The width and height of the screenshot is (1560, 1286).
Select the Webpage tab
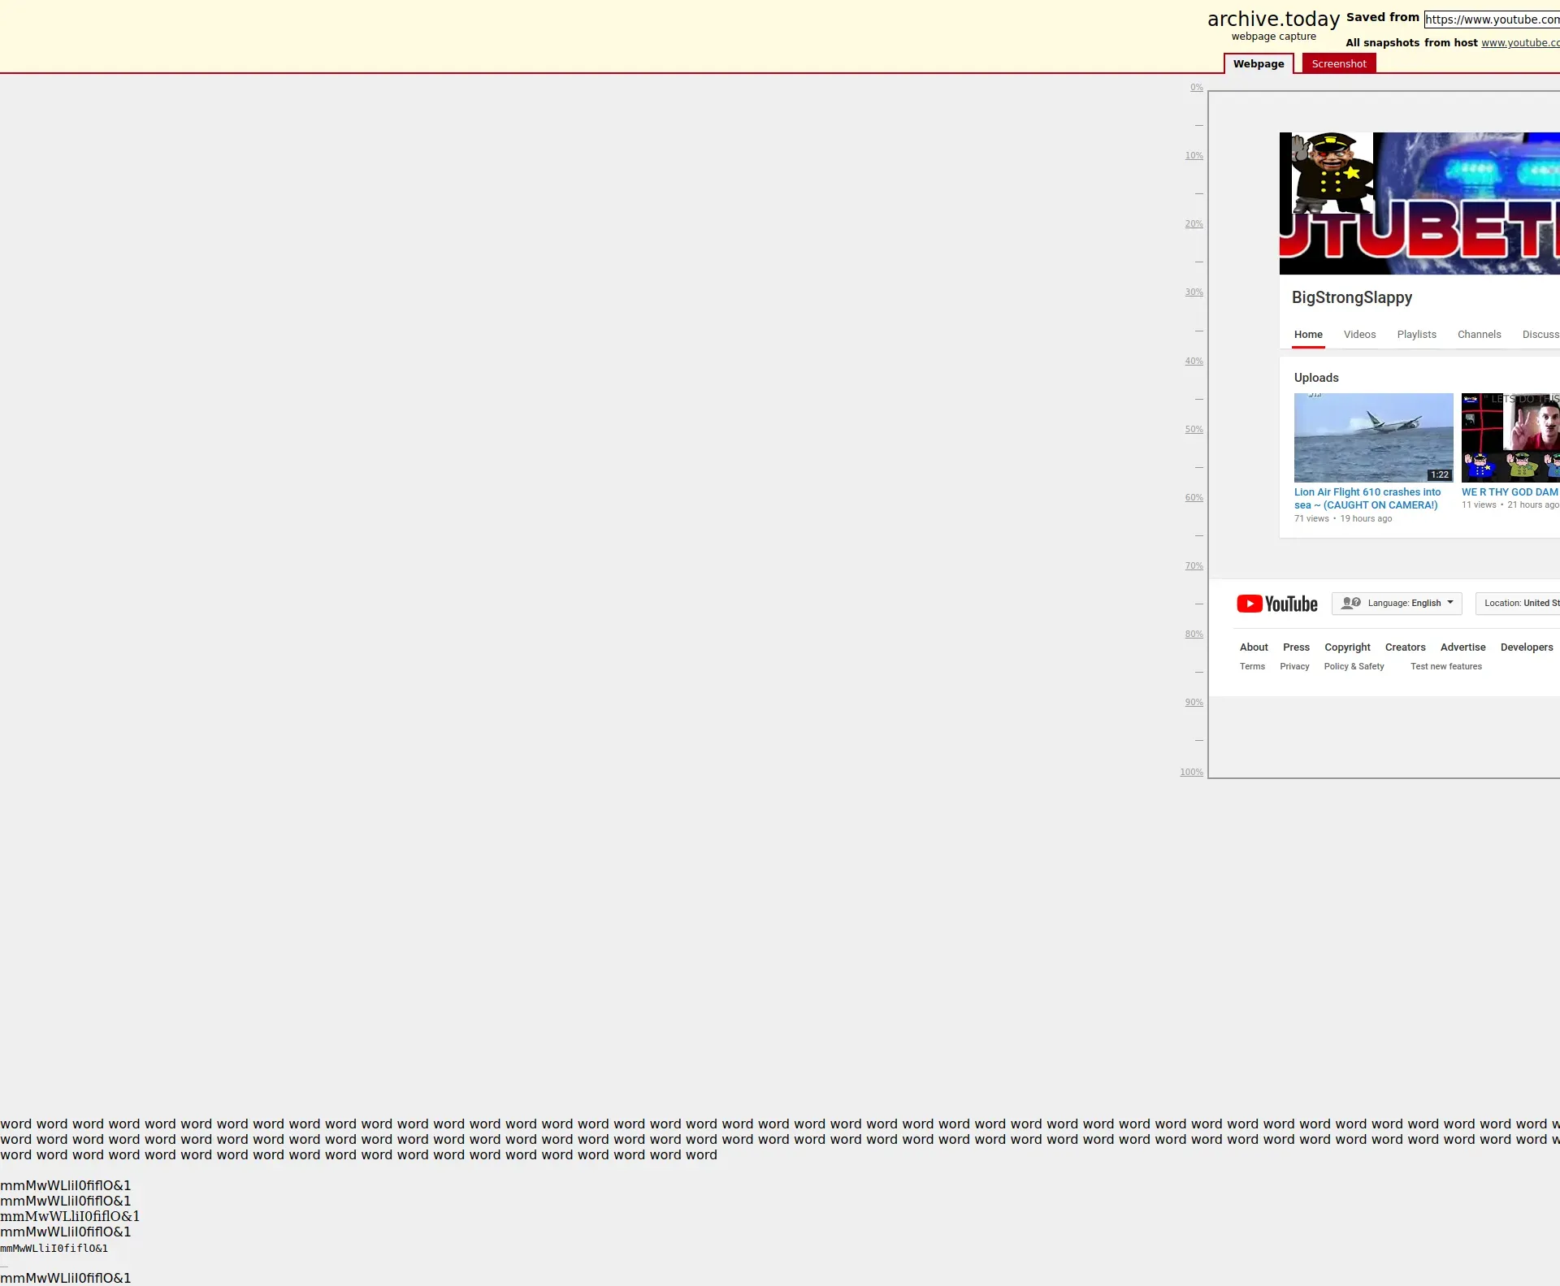click(x=1258, y=63)
